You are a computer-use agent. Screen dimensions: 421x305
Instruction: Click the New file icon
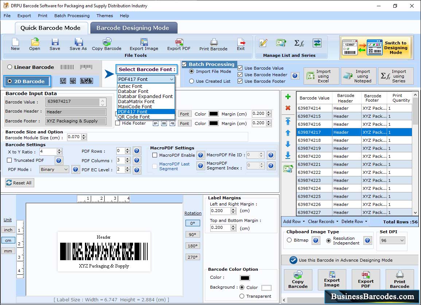(x=15, y=44)
